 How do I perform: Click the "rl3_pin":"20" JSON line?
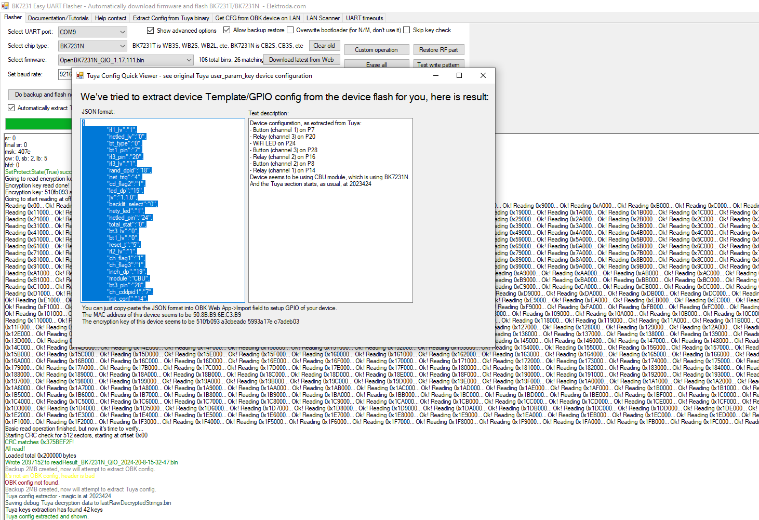tap(125, 157)
